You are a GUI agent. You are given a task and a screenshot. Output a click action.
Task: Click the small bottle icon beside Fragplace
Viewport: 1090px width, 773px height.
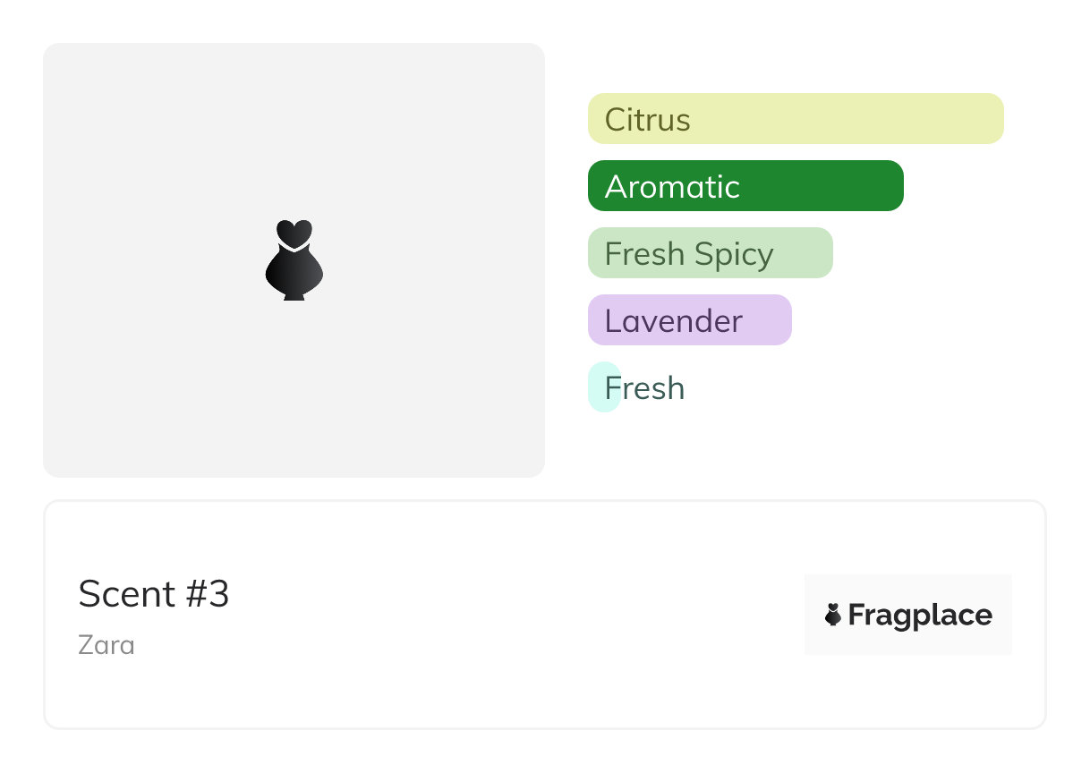click(833, 615)
